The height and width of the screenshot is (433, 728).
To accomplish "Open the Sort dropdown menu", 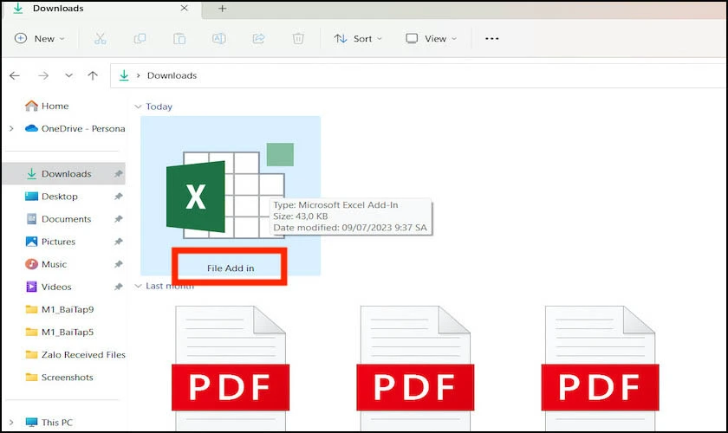I will tap(358, 38).
